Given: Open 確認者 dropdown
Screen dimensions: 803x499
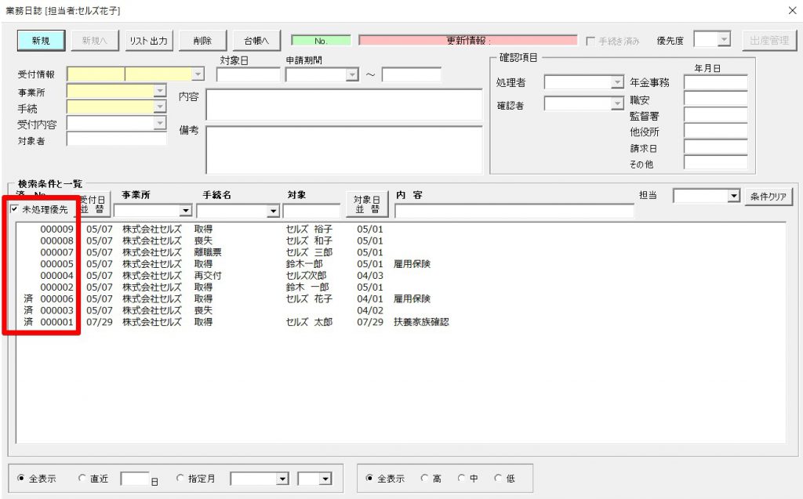Looking at the screenshot, I should (617, 104).
